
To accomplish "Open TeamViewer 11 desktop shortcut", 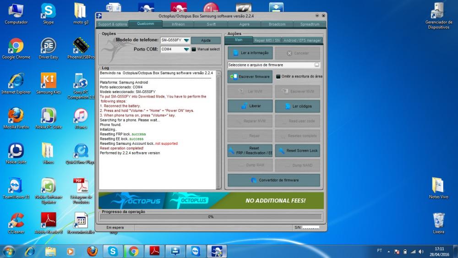I will click(x=16, y=188).
